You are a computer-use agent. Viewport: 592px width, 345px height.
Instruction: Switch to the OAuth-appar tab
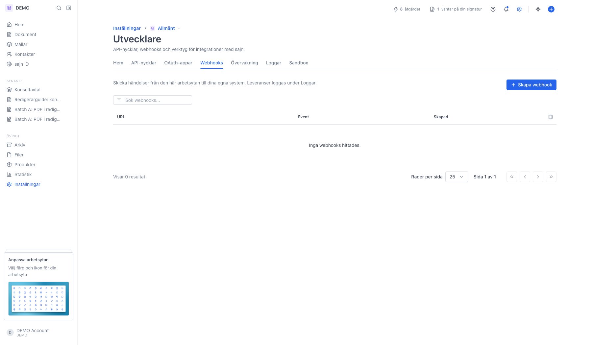pyautogui.click(x=178, y=63)
